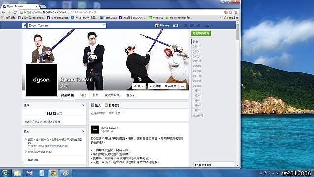Bookmark this page with the star icon

pyautogui.click(x=230, y=12)
